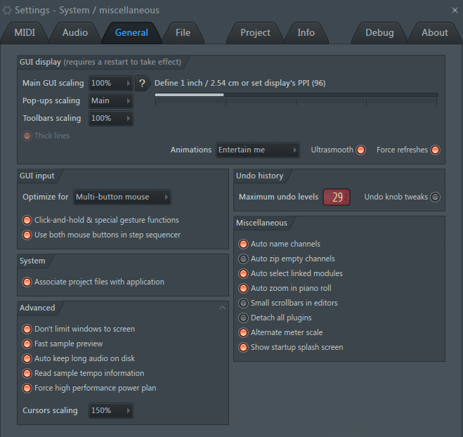Switch to the Audio tab
This screenshot has width=463, height=437.
click(x=75, y=32)
